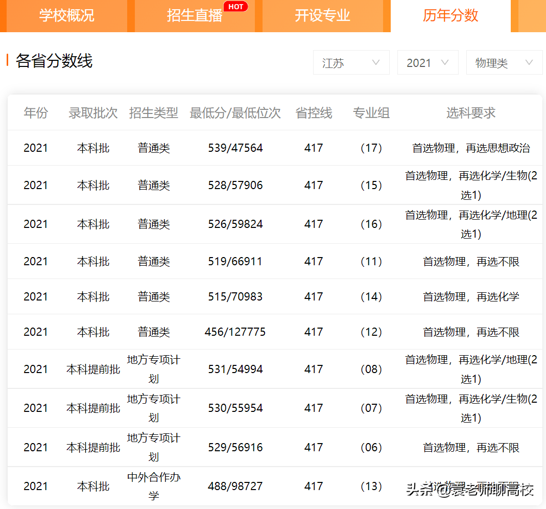This screenshot has width=546, height=509.
Task: Click the 选科要求 column header
Action: point(470,113)
